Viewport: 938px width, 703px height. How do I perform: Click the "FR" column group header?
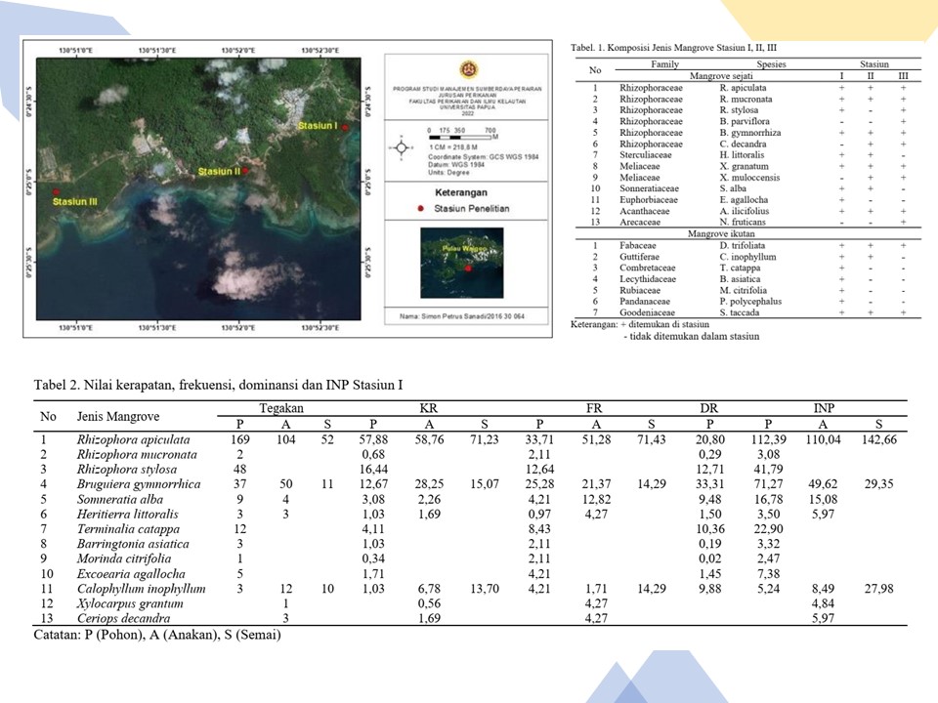(594, 408)
